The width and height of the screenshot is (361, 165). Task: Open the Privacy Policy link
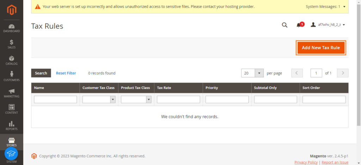click(306, 162)
